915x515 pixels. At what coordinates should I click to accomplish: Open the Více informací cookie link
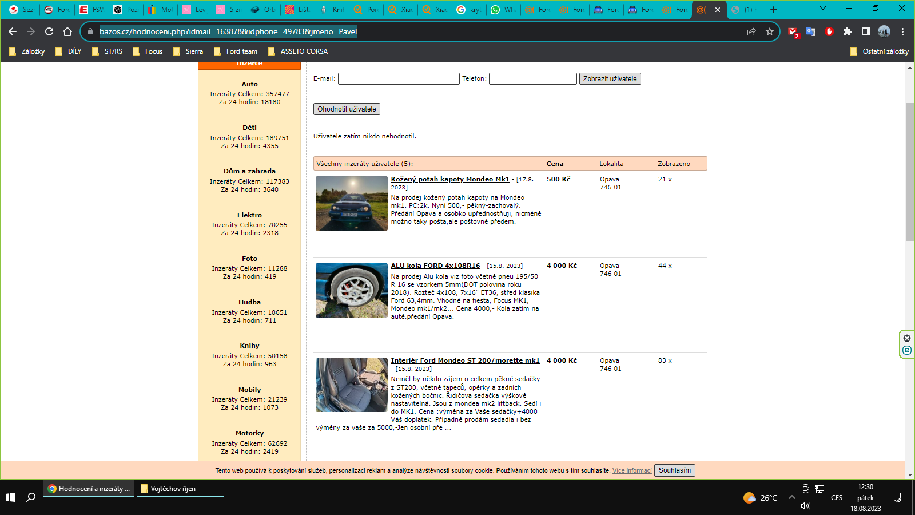tap(632, 470)
